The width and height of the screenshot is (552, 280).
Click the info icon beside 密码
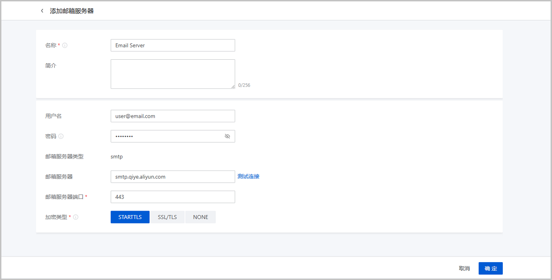click(61, 137)
